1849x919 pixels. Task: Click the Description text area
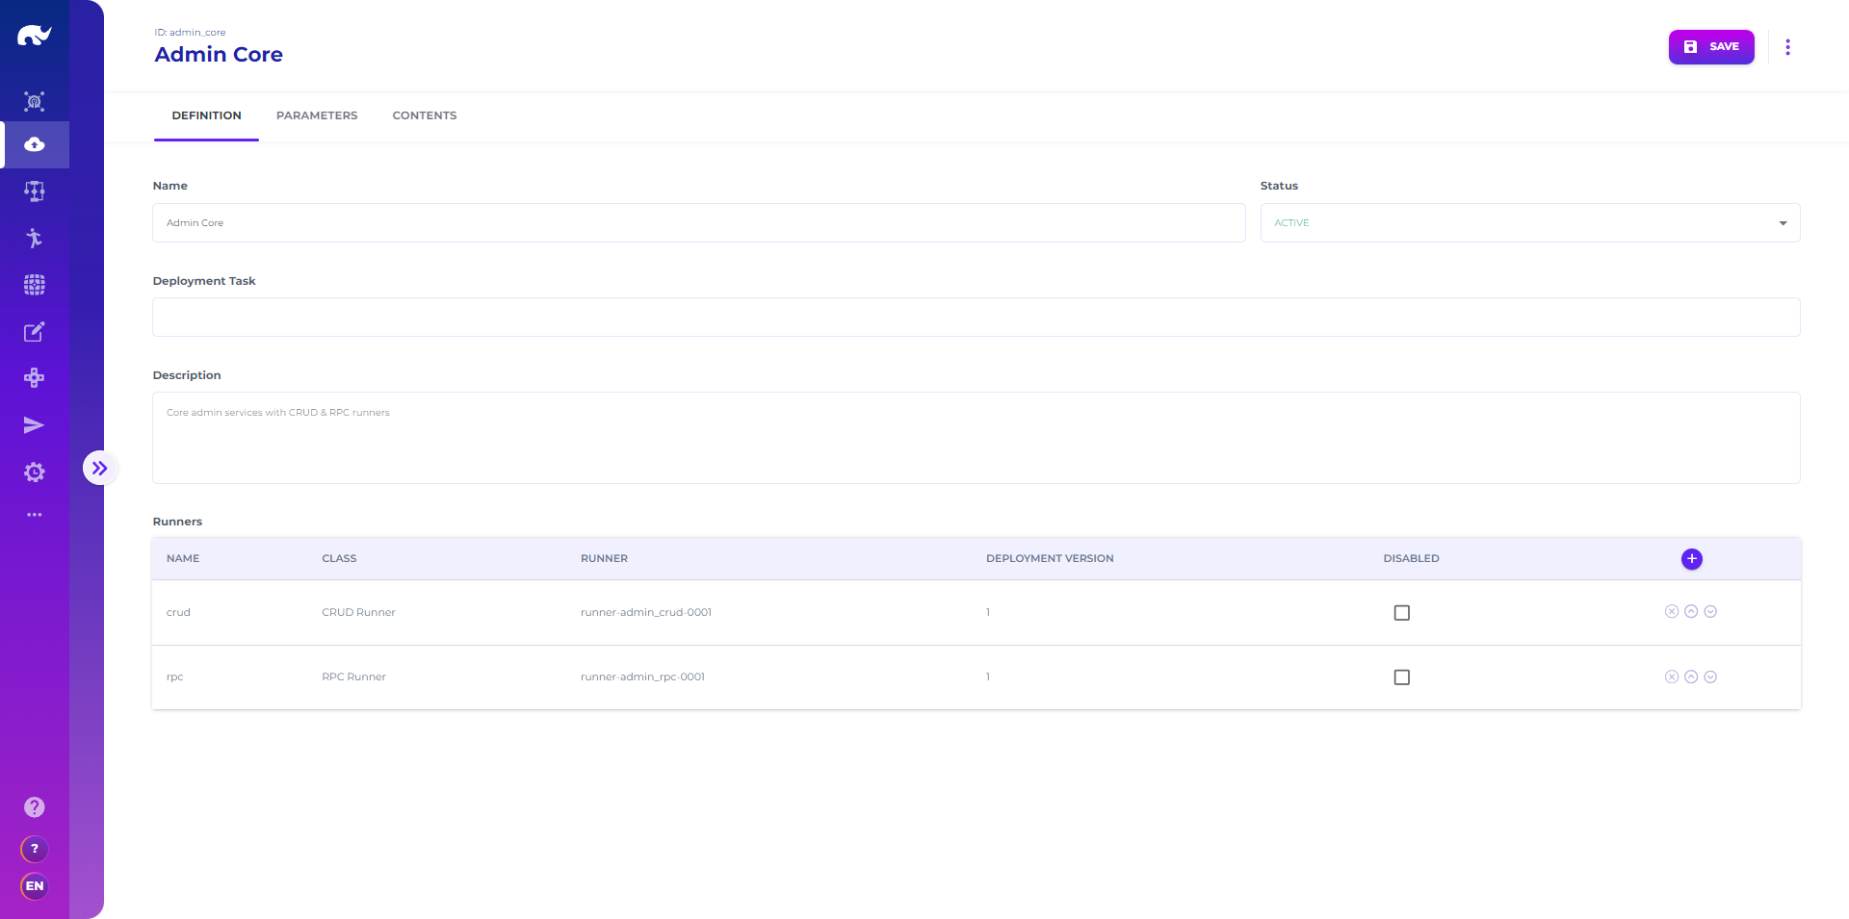[x=976, y=438]
